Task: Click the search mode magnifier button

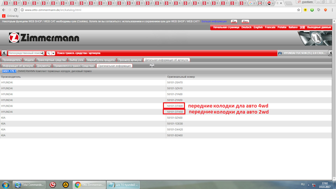Action: click(x=49, y=53)
